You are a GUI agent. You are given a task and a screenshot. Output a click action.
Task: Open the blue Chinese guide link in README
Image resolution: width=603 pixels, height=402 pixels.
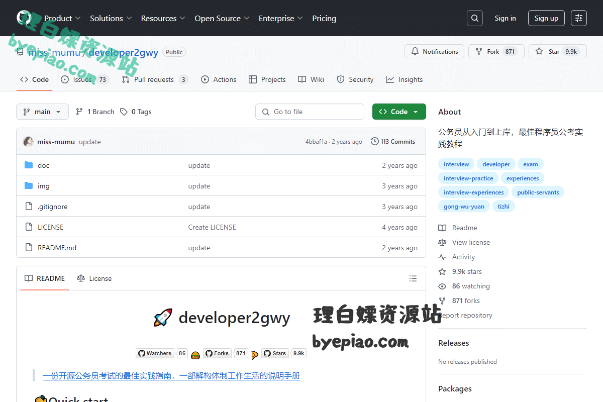click(171, 375)
